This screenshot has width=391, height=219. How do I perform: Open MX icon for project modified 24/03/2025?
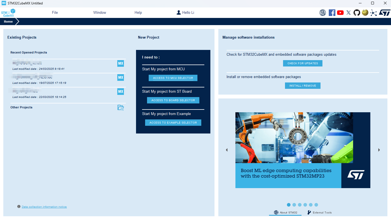point(121,63)
